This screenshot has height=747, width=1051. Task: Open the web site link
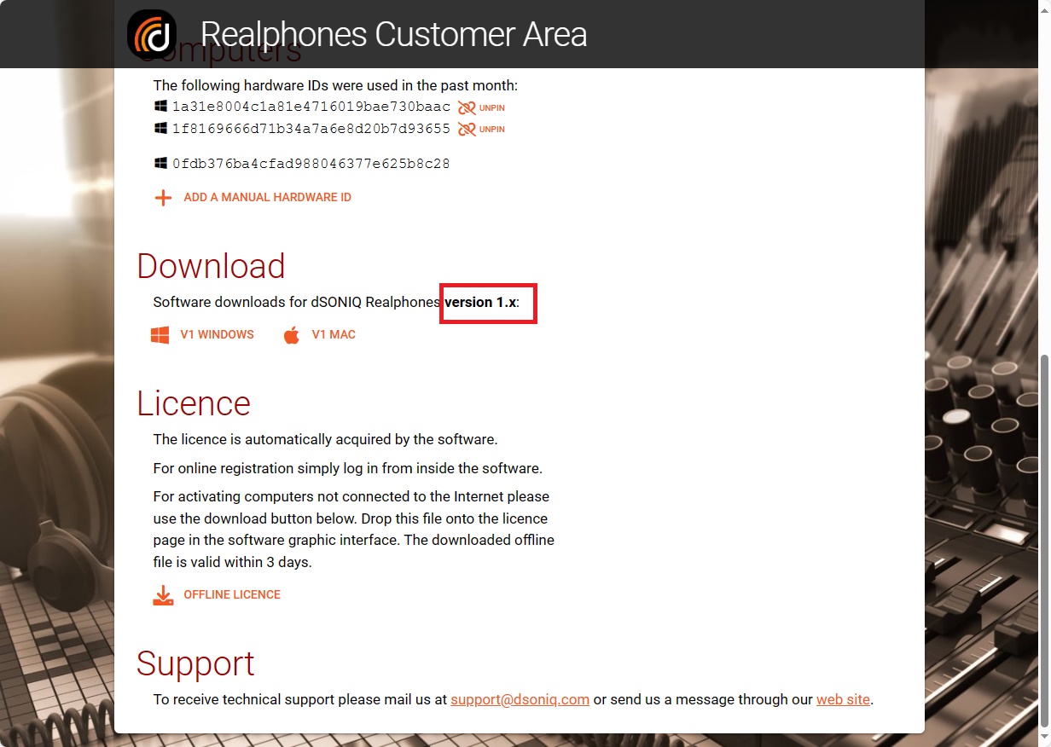[x=843, y=700]
